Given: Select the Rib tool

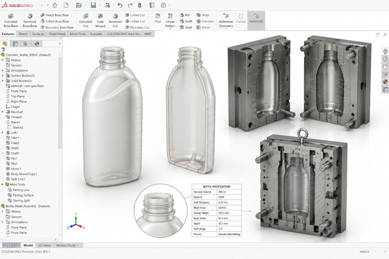Looking at the screenshot, I should pos(185,15).
